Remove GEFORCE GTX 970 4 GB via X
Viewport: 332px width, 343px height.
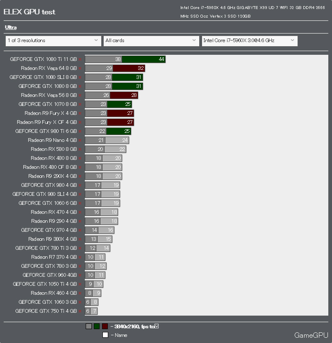(80, 230)
